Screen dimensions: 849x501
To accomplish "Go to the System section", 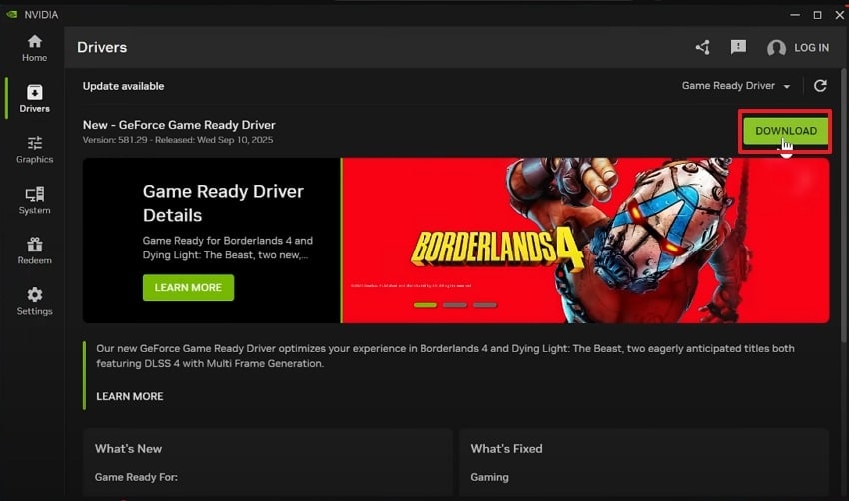I will (x=34, y=201).
